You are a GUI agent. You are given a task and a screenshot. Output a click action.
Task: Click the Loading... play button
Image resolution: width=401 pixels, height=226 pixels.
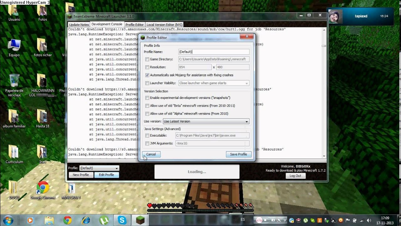click(197, 172)
